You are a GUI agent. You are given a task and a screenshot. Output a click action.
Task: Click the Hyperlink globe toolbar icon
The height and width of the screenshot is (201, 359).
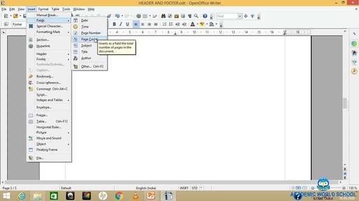coord(139,16)
